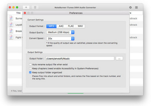The image size is (151, 106).
Task: Close the Preferences dialog with the red button
Action: tap(25, 13)
